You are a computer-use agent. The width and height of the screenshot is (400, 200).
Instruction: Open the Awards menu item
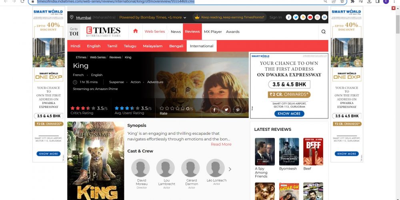(x=233, y=32)
